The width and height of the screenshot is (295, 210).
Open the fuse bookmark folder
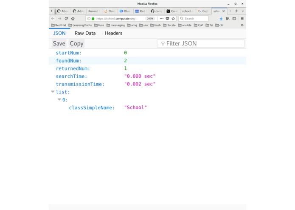99,25
